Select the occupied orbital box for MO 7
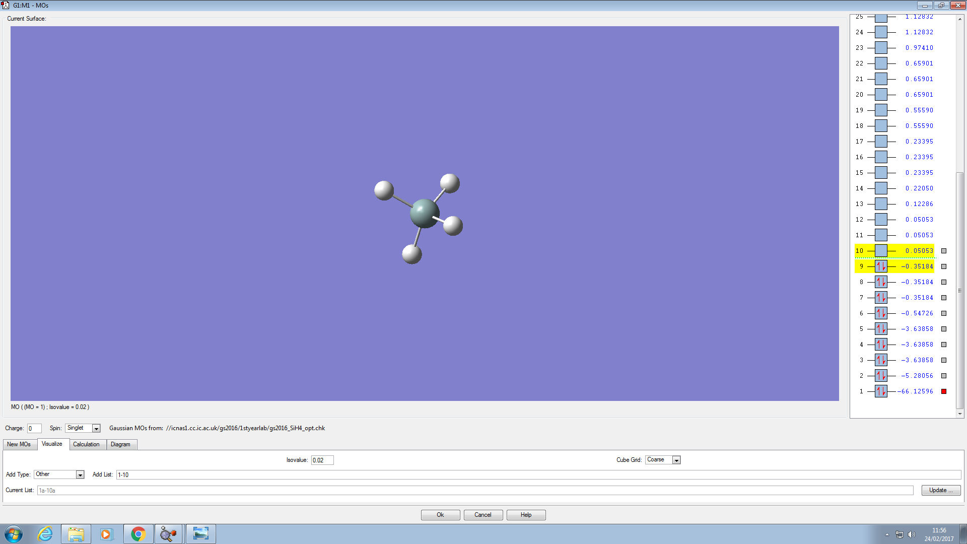The image size is (967, 544). click(x=881, y=298)
